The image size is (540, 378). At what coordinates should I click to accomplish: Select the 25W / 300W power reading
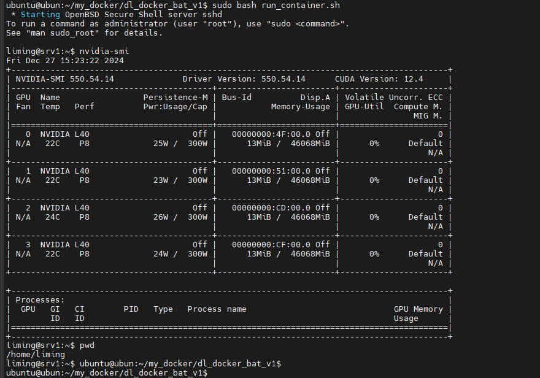pyautogui.click(x=181, y=143)
